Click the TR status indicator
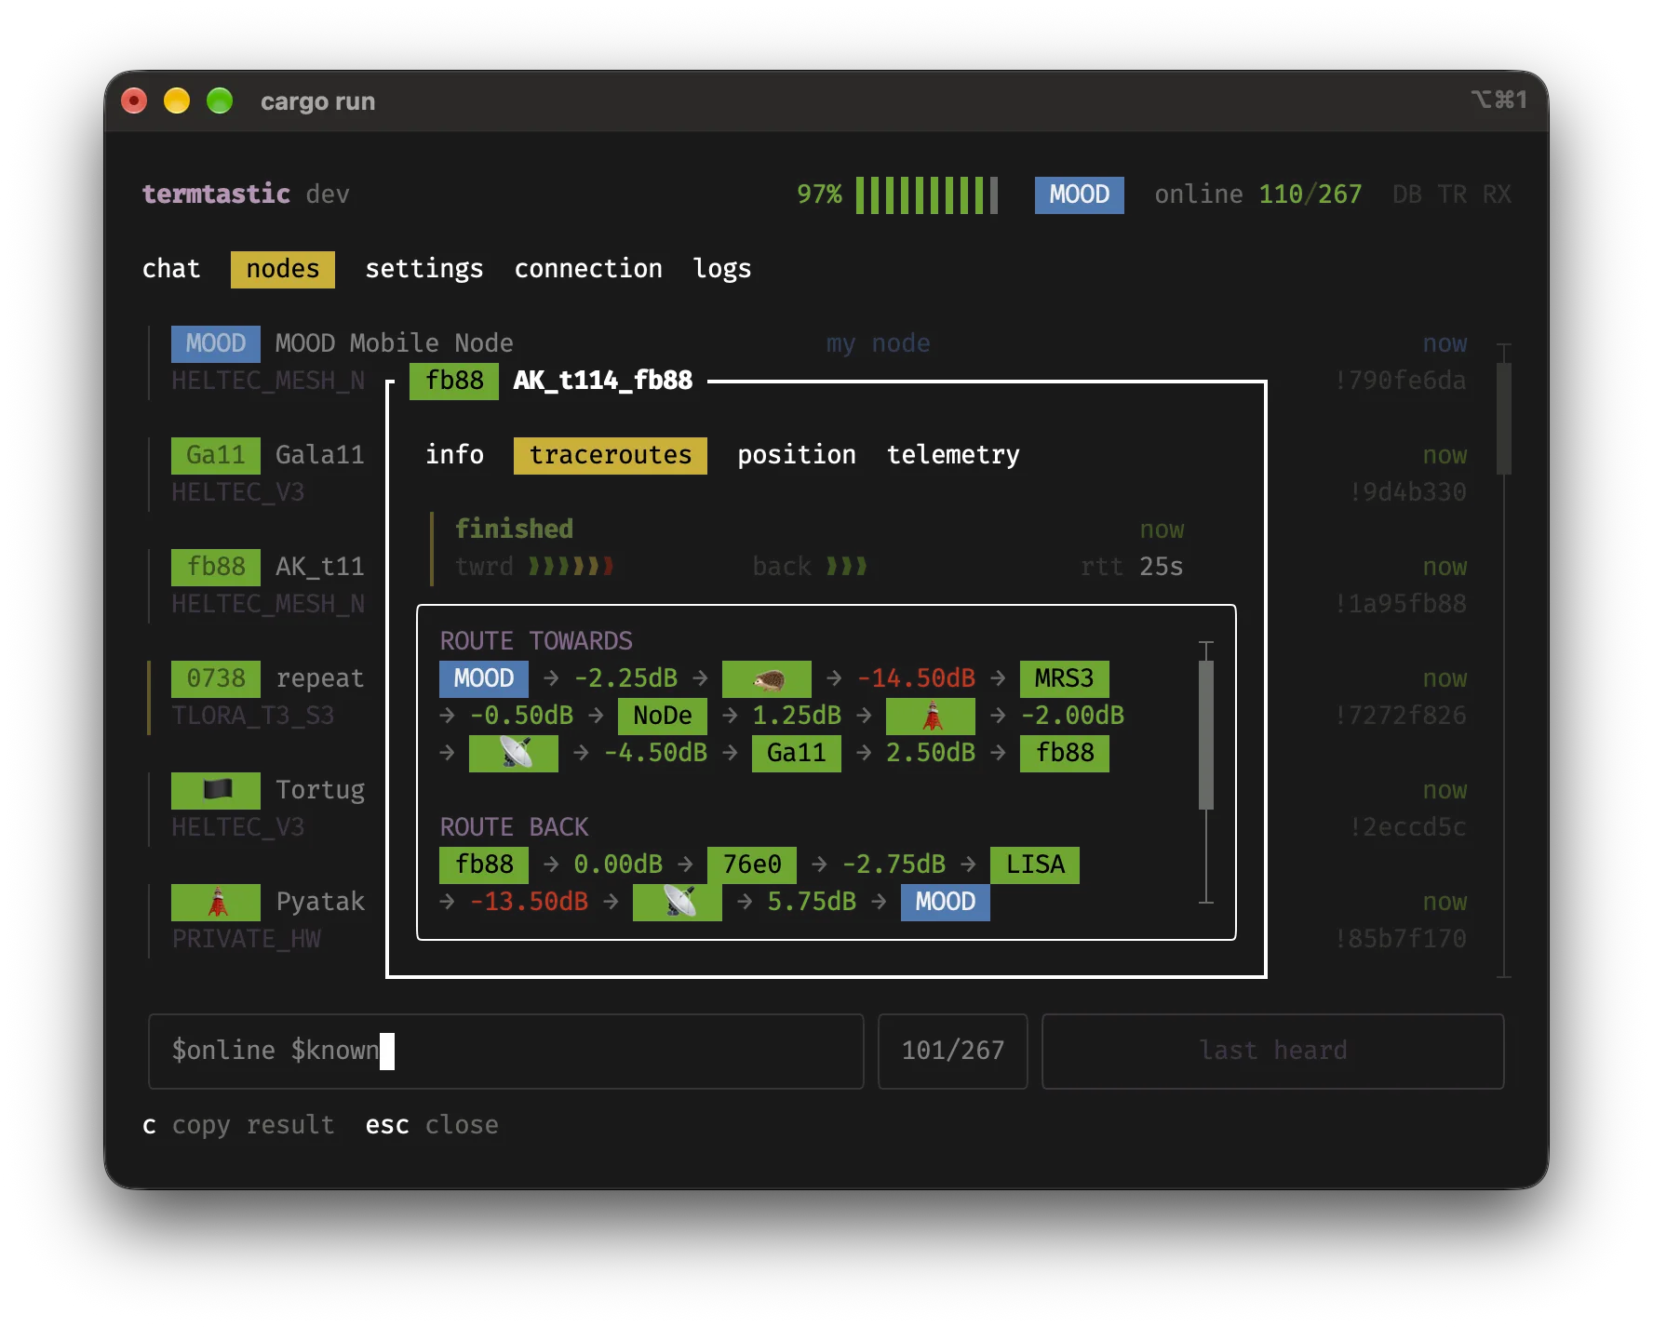Image resolution: width=1653 pixels, height=1327 pixels. coord(1451,194)
